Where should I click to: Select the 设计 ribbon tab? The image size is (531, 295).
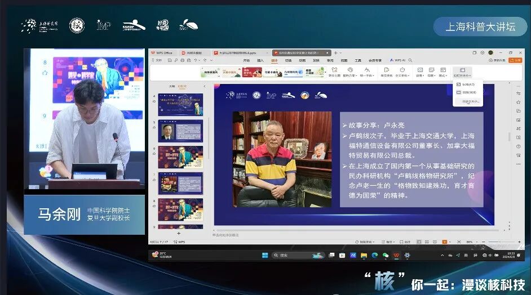point(274,61)
